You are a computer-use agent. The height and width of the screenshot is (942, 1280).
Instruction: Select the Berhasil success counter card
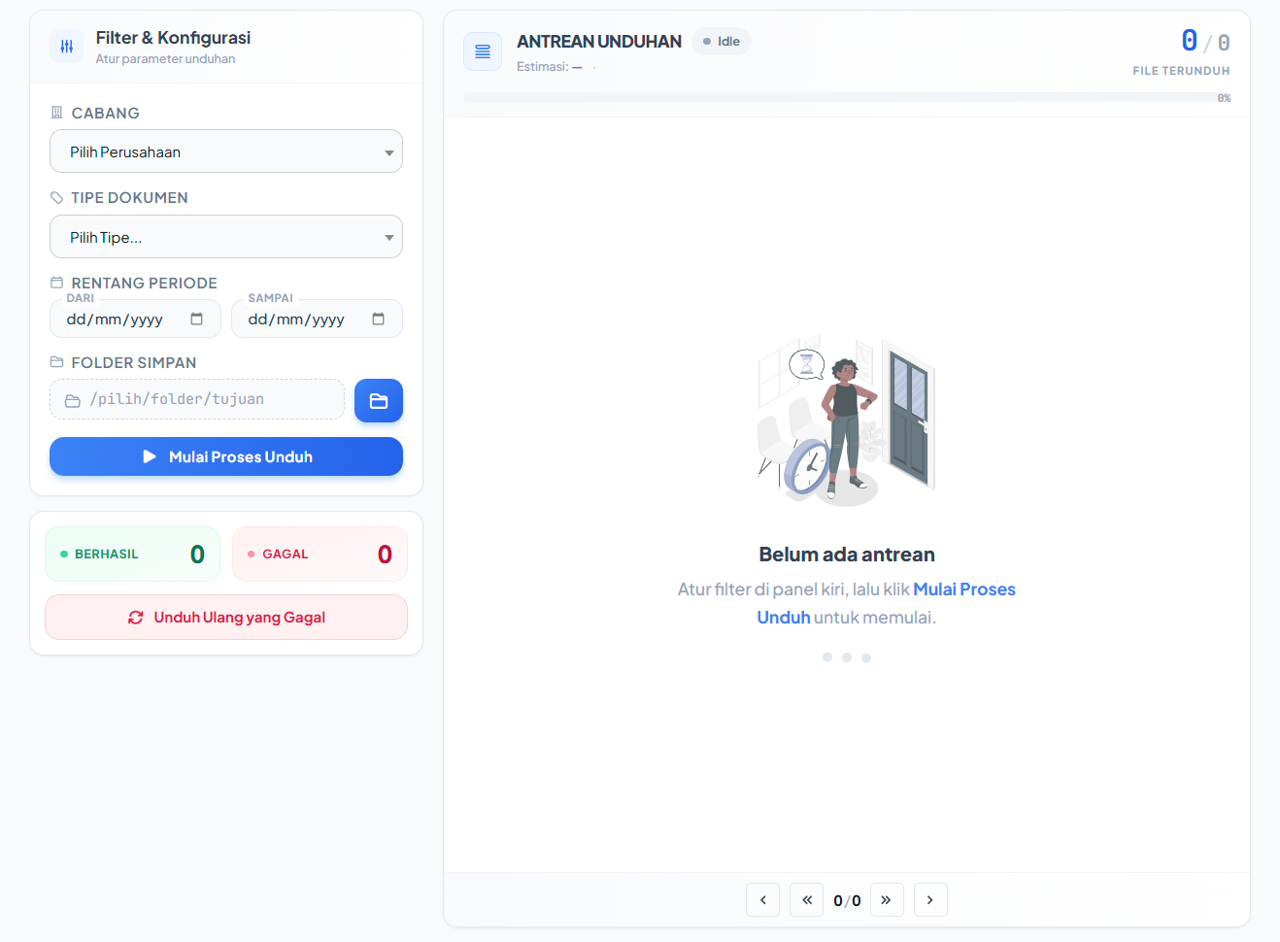coord(133,555)
